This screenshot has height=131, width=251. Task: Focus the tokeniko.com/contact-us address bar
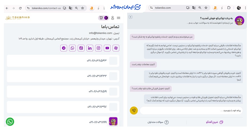[x=46, y=8]
